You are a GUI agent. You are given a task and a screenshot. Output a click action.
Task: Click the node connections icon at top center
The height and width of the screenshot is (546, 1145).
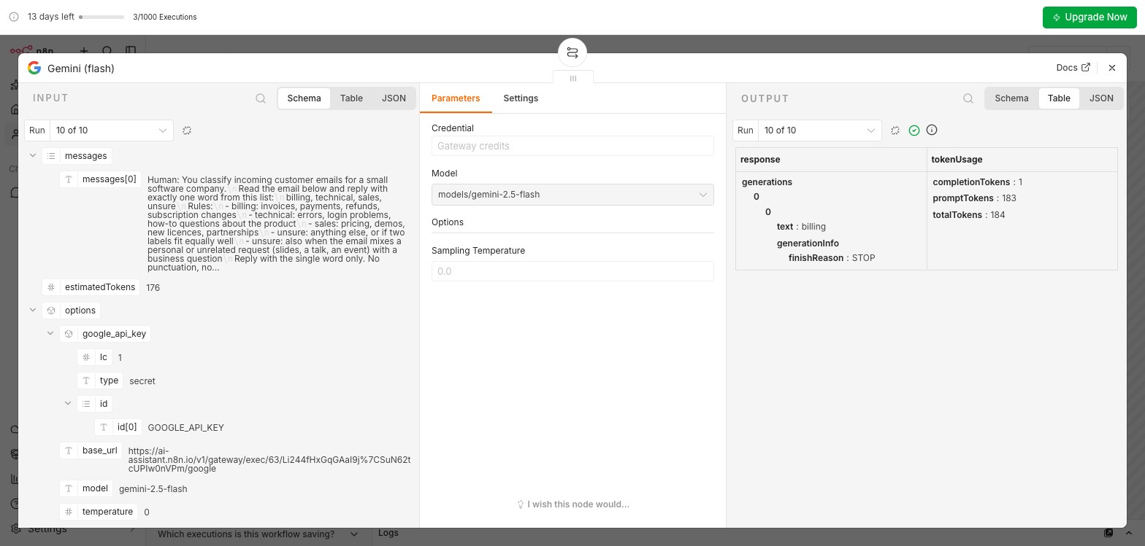(x=572, y=52)
